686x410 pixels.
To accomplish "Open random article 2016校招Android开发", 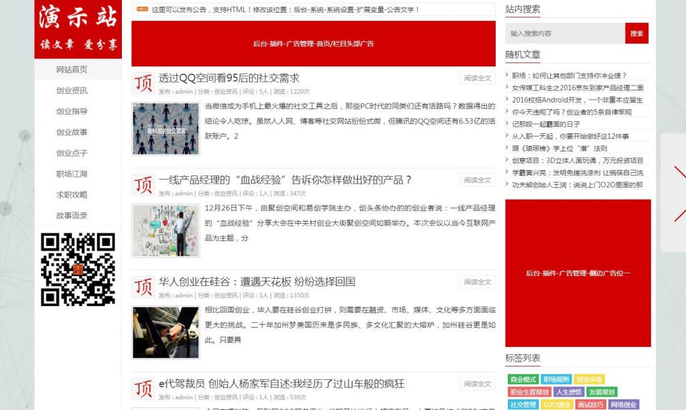I will 577,100.
